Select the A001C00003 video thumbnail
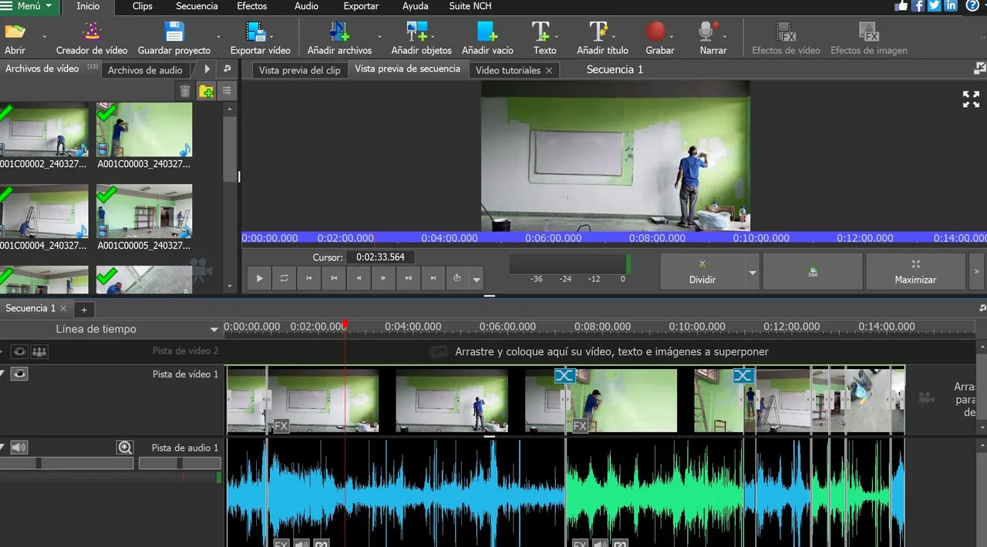This screenshot has width=987, height=547. (x=144, y=131)
